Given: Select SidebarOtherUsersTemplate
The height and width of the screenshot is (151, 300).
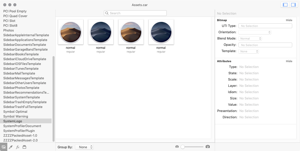Looking at the screenshot, I should [x=25, y=83].
